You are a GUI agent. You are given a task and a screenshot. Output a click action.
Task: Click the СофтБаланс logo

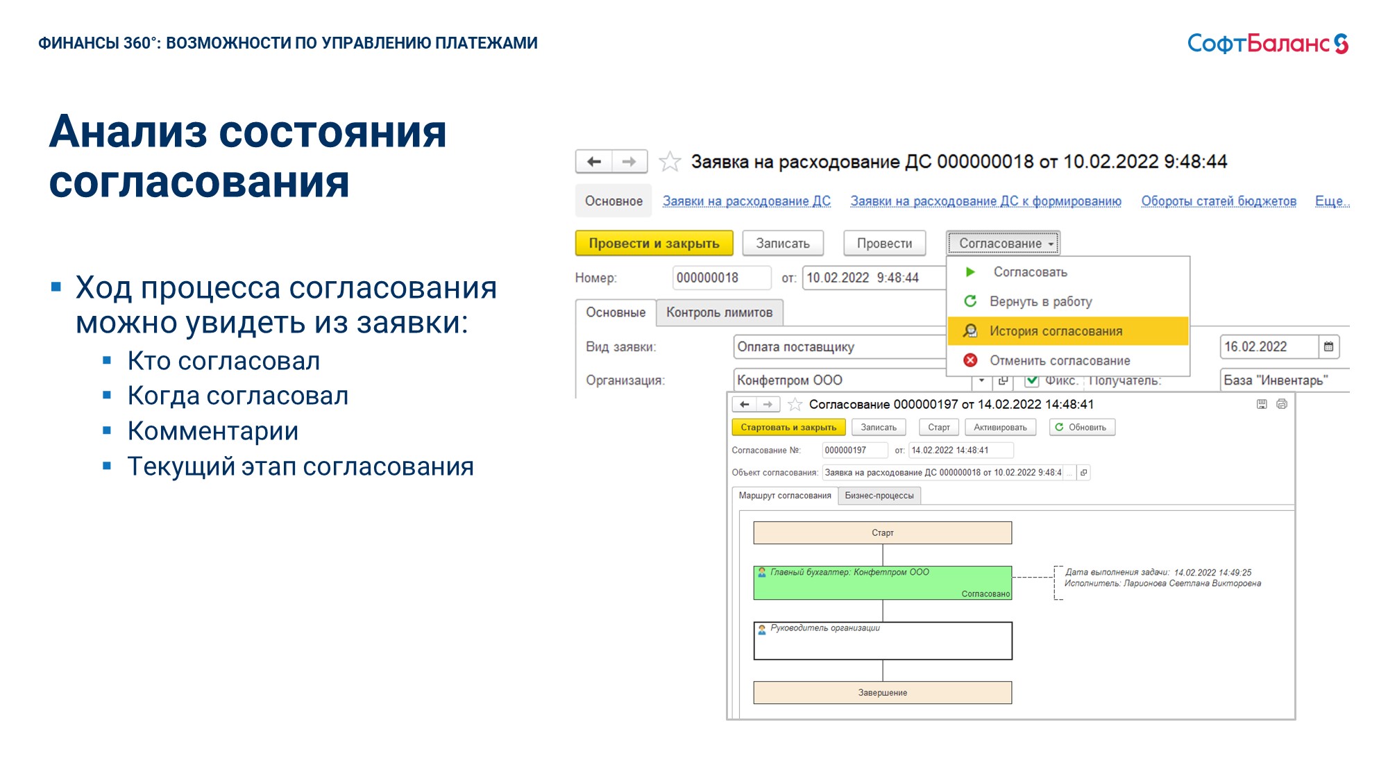click(1267, 44)
